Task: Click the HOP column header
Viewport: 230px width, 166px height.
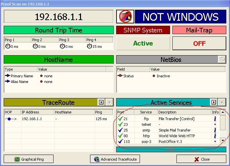Action: point(12,112)
